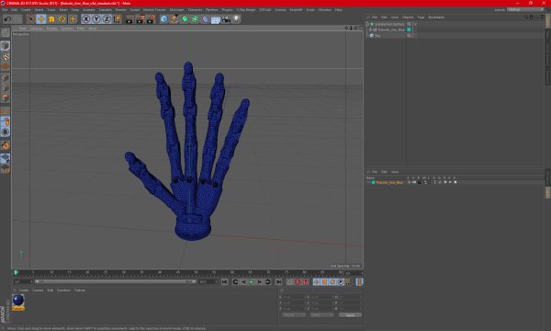Viewport: 551px width, 331px height.
Task: Select the blue material thumbnail
Action: [x=18, y=301]
